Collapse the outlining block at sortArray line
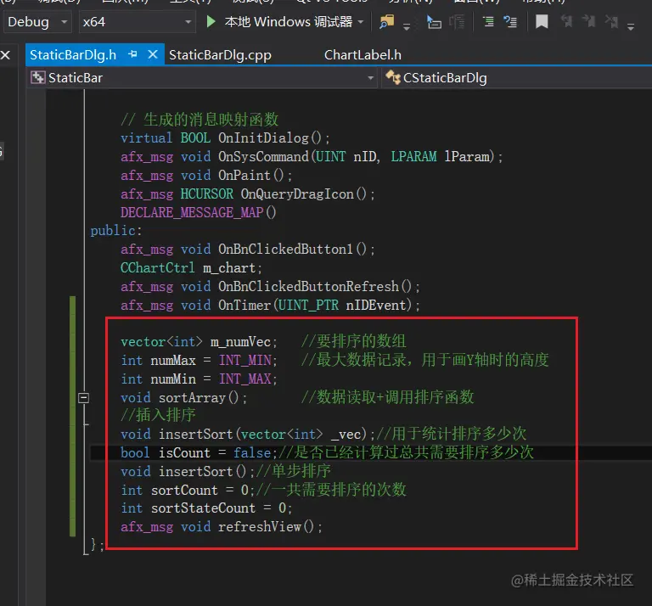Image resolution: width=652 pixels, height=606 pixels. click(x=83, y=398)
